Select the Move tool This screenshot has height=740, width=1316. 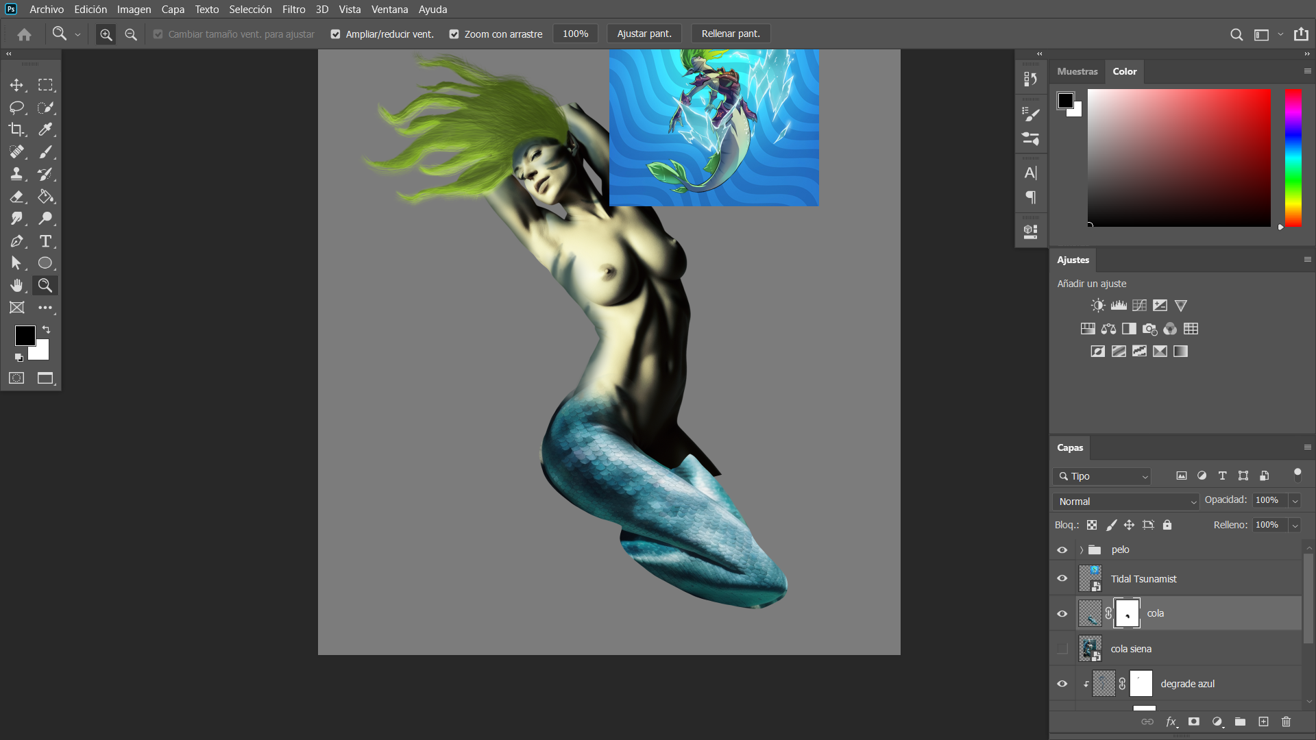16,85
